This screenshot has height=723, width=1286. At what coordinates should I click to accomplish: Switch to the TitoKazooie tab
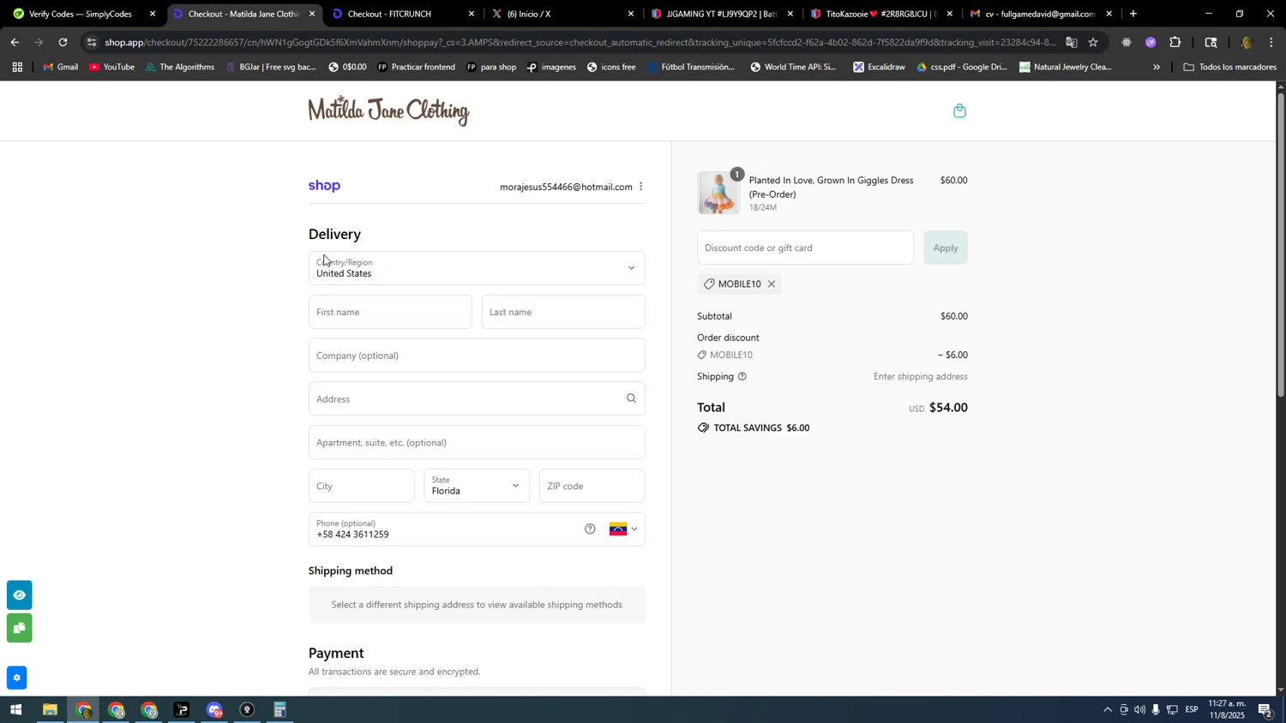pyautogui.click(x=881, y=14)
